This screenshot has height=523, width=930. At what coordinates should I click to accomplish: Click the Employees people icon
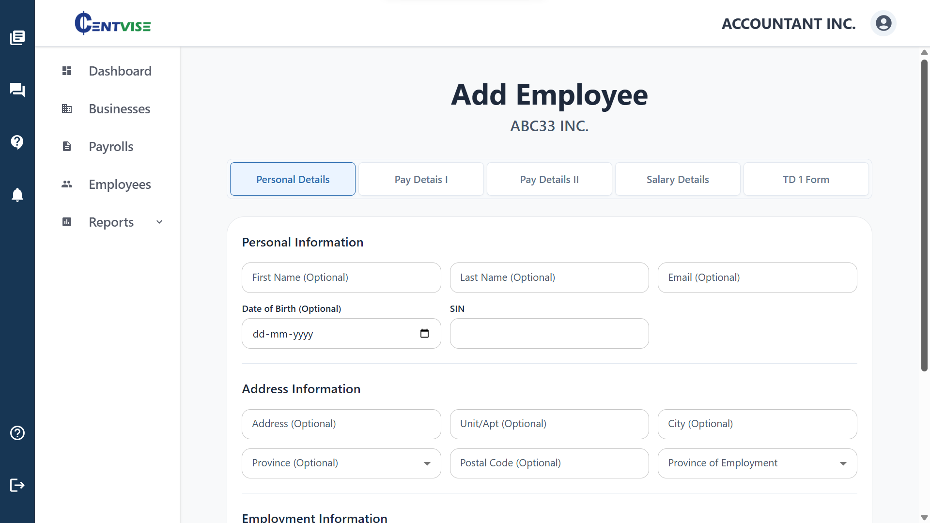click(66, 184)
